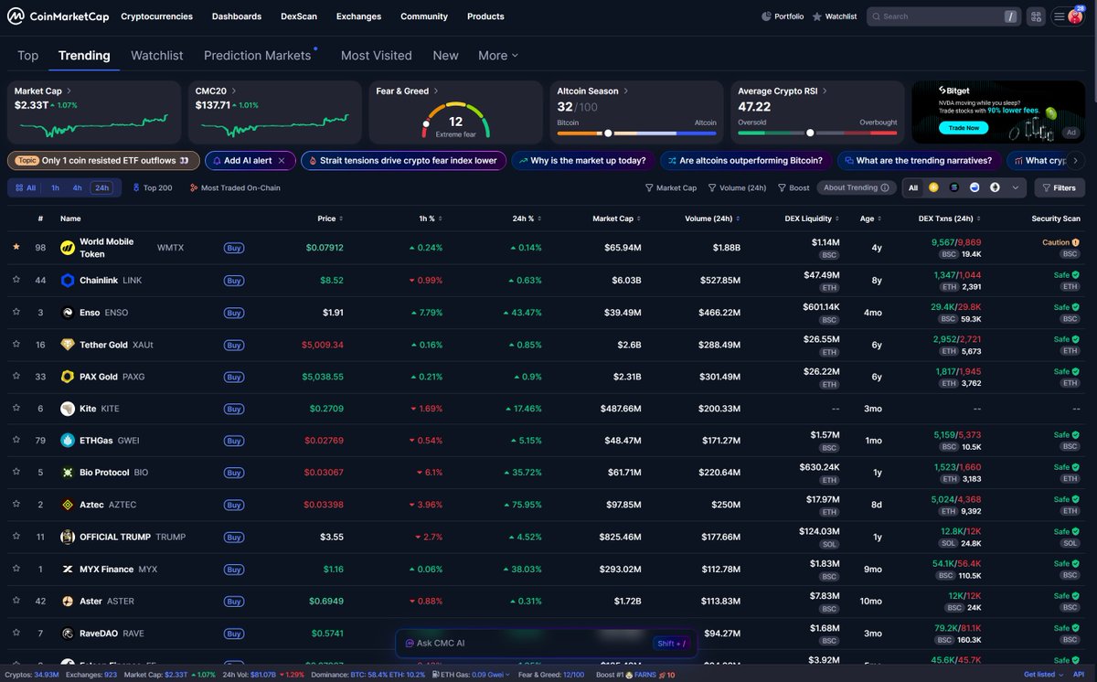Open the Volume (24h) filter

point(737,187)
